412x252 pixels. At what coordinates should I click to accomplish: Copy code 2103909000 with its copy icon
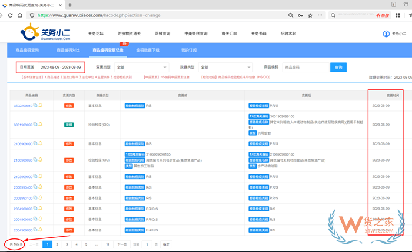35,176
